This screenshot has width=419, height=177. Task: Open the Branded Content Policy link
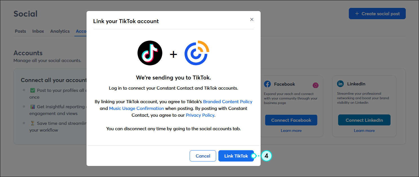click(228, 101)
